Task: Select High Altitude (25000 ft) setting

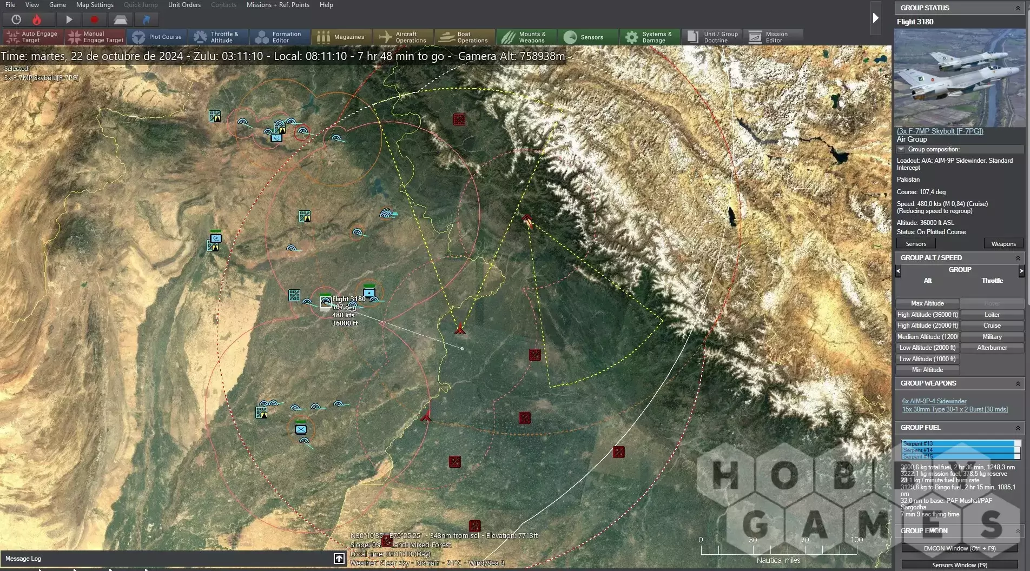Action: tap(927, 326)
